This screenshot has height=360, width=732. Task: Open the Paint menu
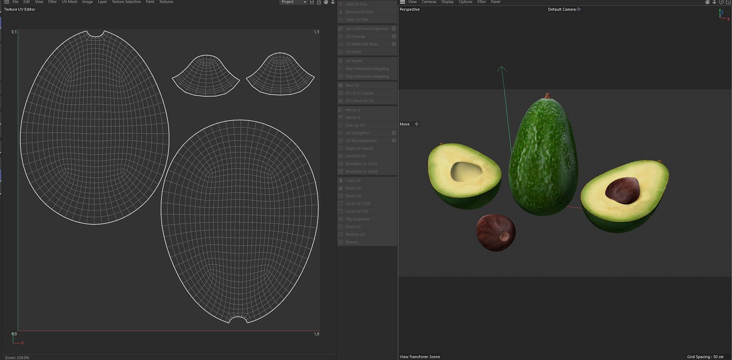tap(150, 2)
